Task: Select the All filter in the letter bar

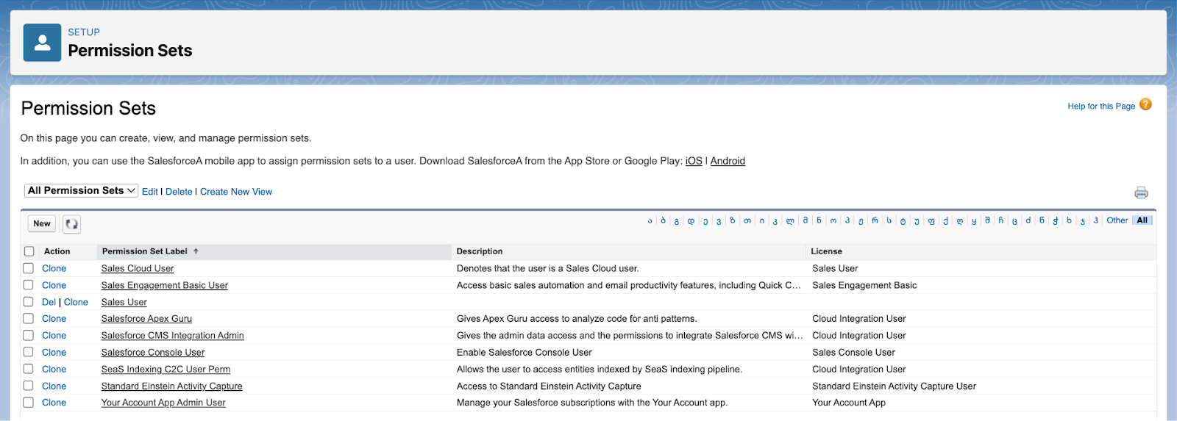Action: tap(1142, 220)
